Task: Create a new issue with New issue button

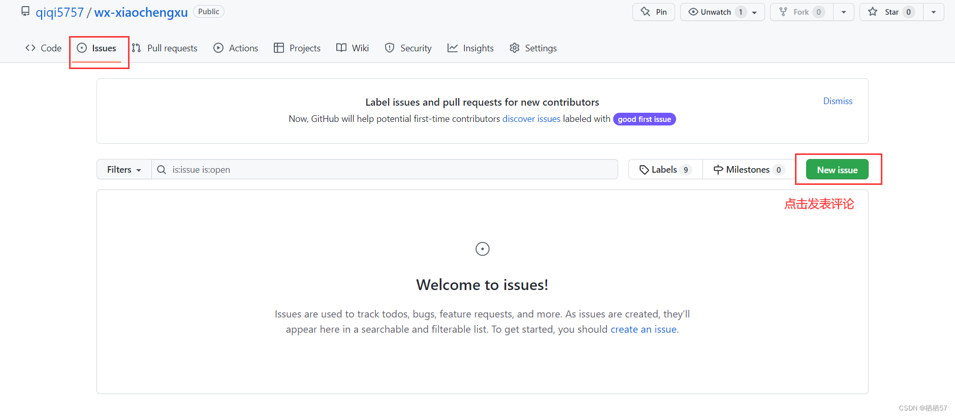Action: [837, 170]
